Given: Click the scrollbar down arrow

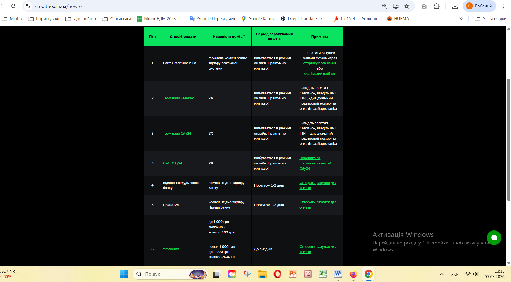Looking at the screenshot, I should pyautogui.click(x=509, y=263).
